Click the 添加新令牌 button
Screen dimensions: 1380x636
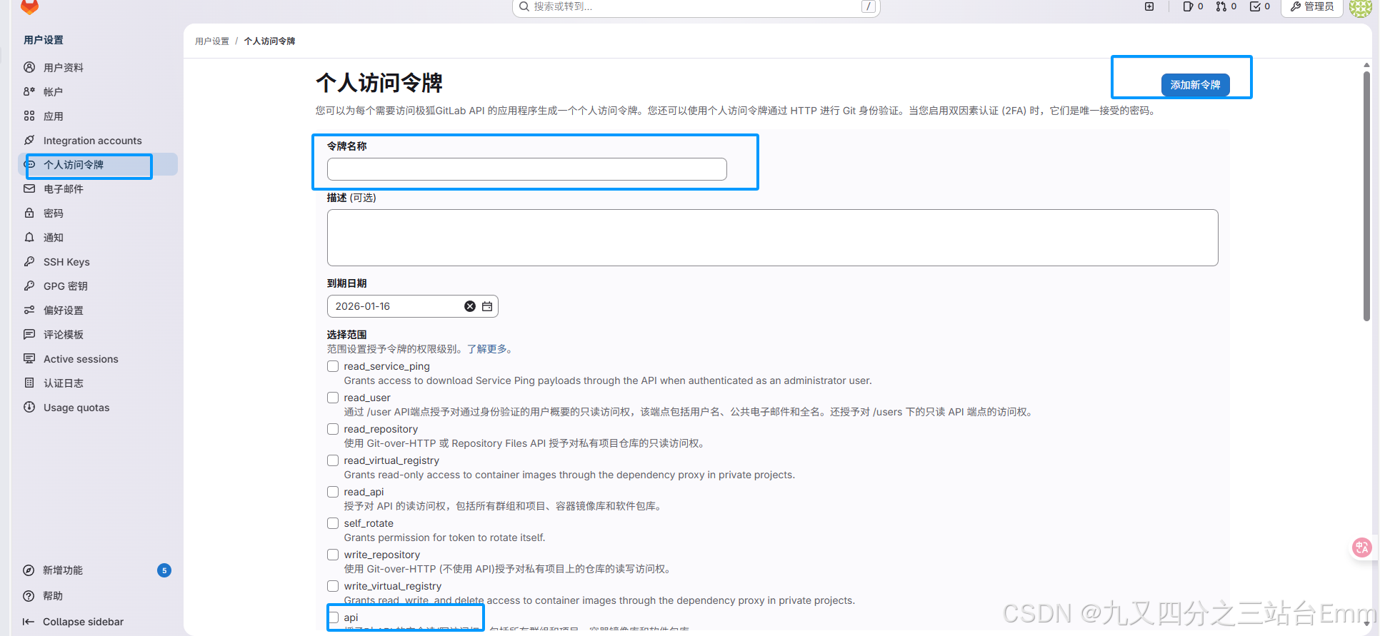tap(1195, 85)
